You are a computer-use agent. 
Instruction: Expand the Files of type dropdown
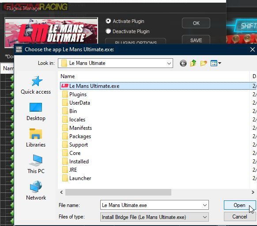205,217
